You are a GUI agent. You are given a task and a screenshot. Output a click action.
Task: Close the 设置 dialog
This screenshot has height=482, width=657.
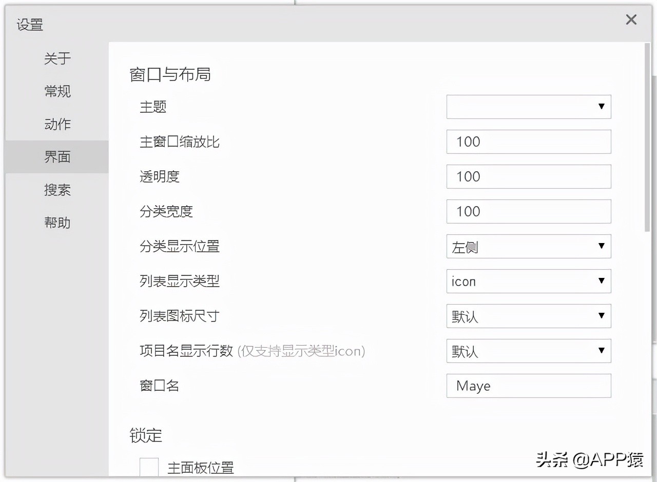point(631,19)
